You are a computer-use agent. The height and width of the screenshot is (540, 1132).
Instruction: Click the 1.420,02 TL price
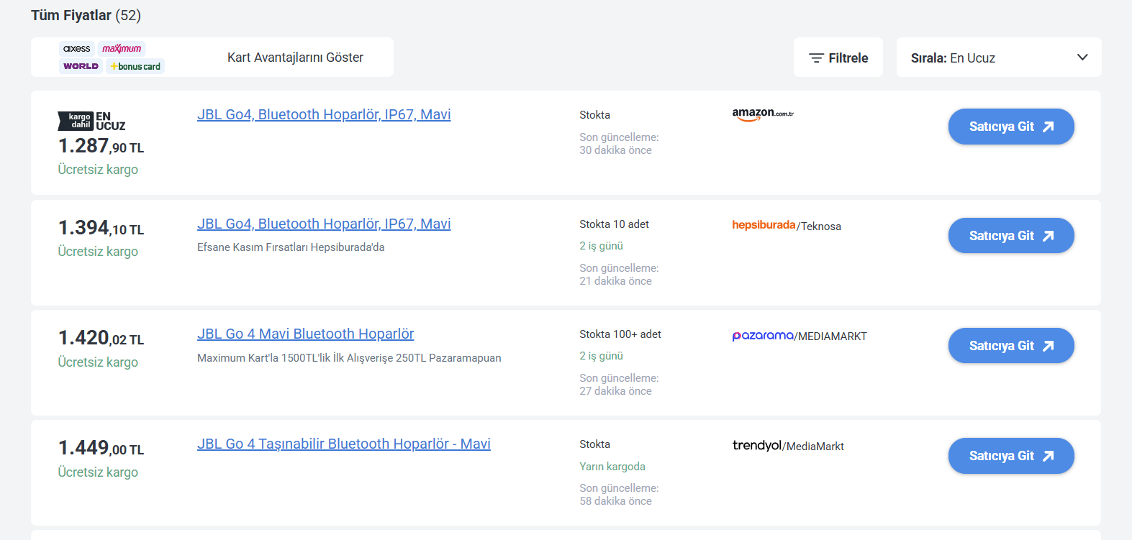pyautogui.click(x=101, y=338)
